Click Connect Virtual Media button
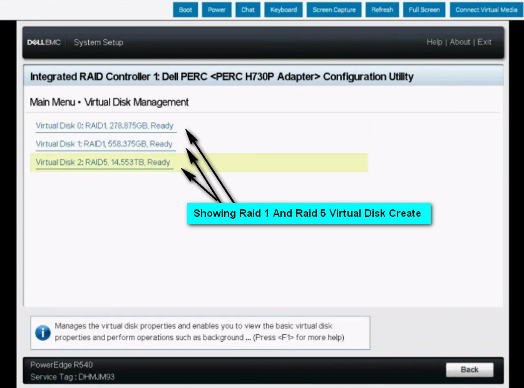This screenshot has width=524, height=388. coord(486,9)
